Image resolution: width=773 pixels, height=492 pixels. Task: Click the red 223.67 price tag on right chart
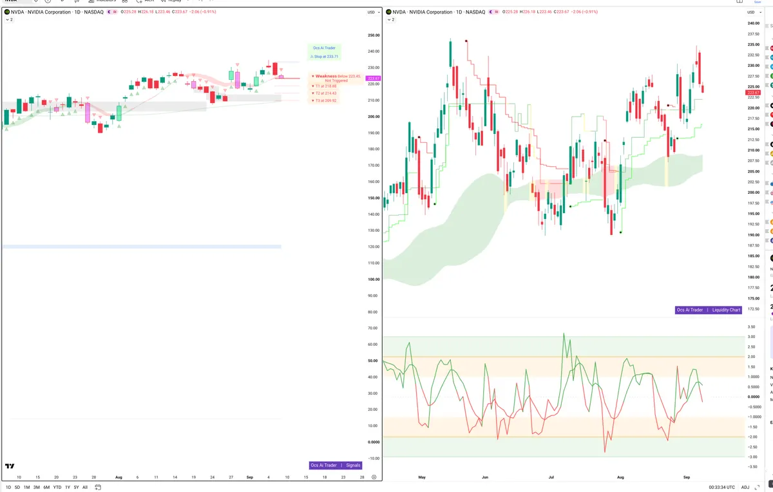point(754,93)
